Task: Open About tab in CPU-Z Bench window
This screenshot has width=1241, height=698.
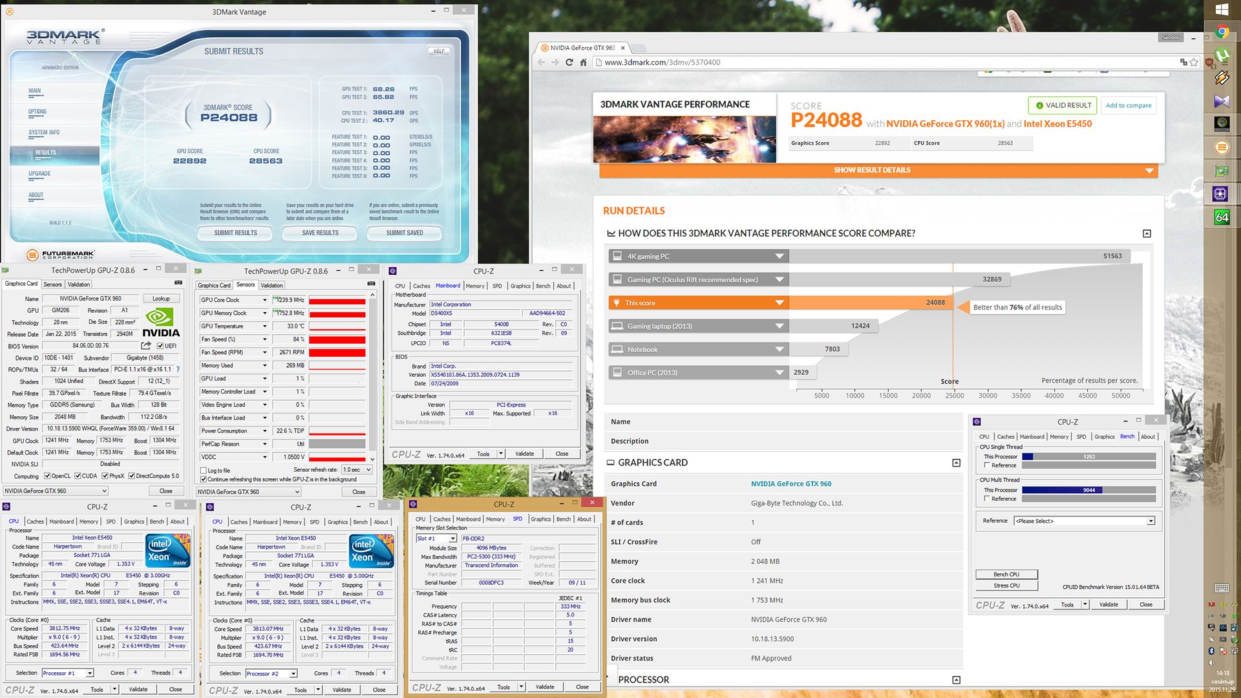Action: click(1148, 437)
